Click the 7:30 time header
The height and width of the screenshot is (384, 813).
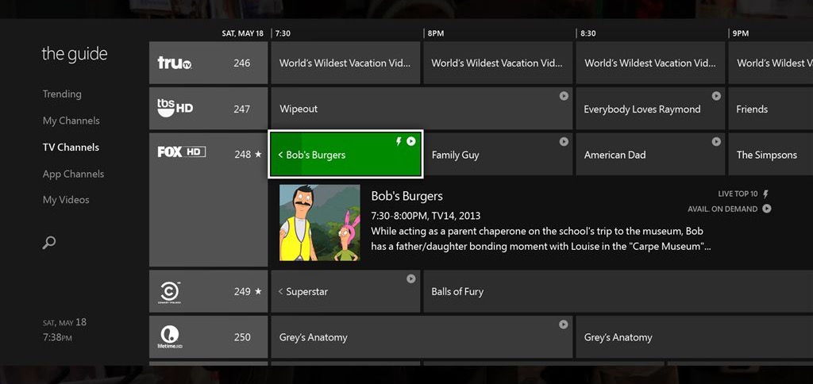click(x=283, y=33)
